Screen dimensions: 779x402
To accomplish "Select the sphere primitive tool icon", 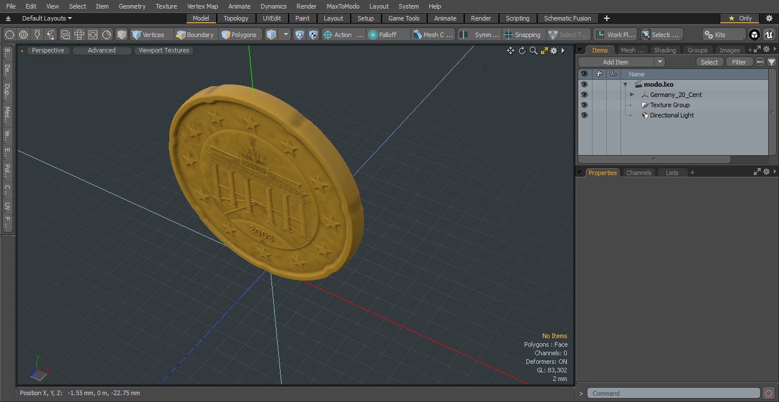I will pyautogui.click(x=9, y=35).
